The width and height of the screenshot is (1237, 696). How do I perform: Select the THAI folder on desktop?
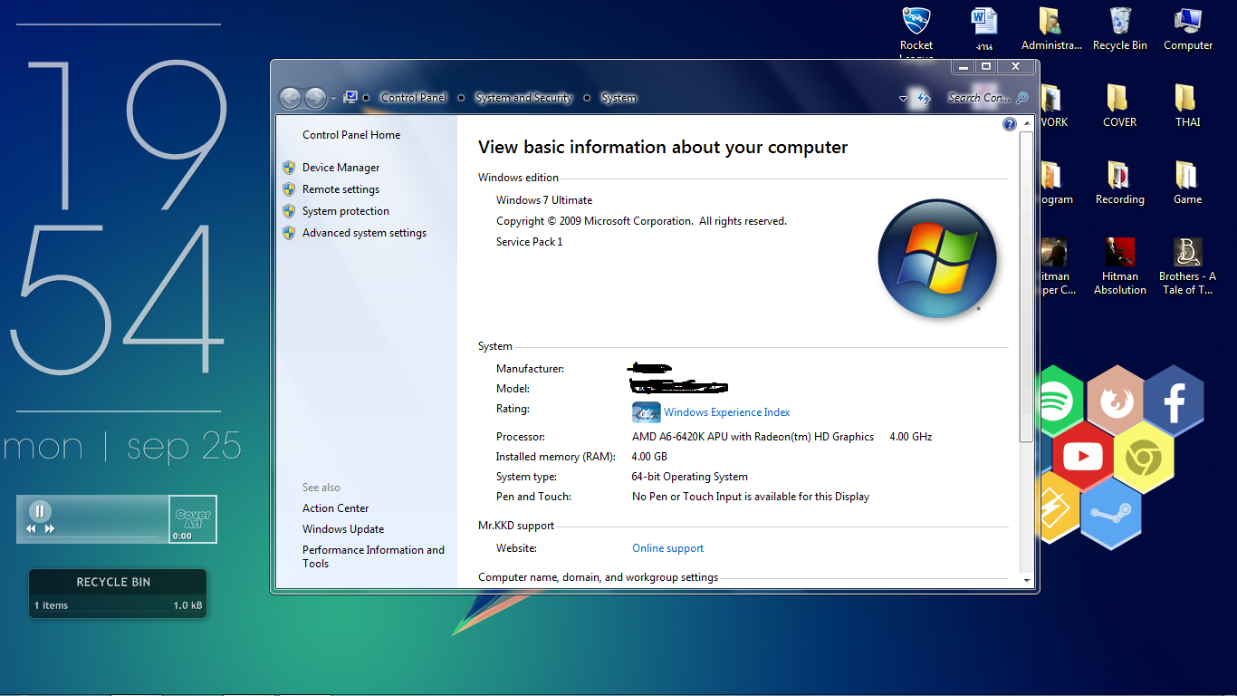[x=1187, y=106]
